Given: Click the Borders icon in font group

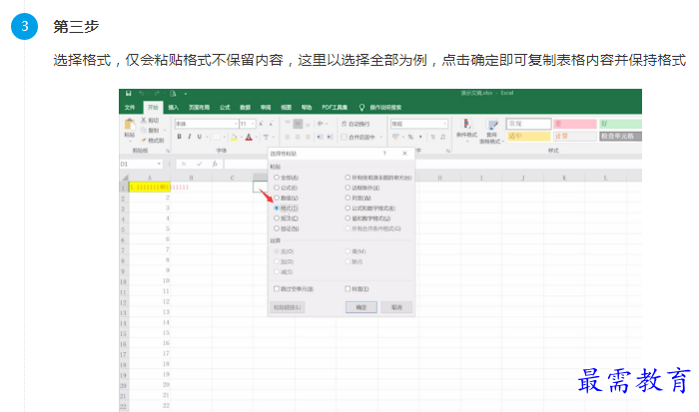Looking at the screenshot, I should pyautogui.click(x=217, y=138).
